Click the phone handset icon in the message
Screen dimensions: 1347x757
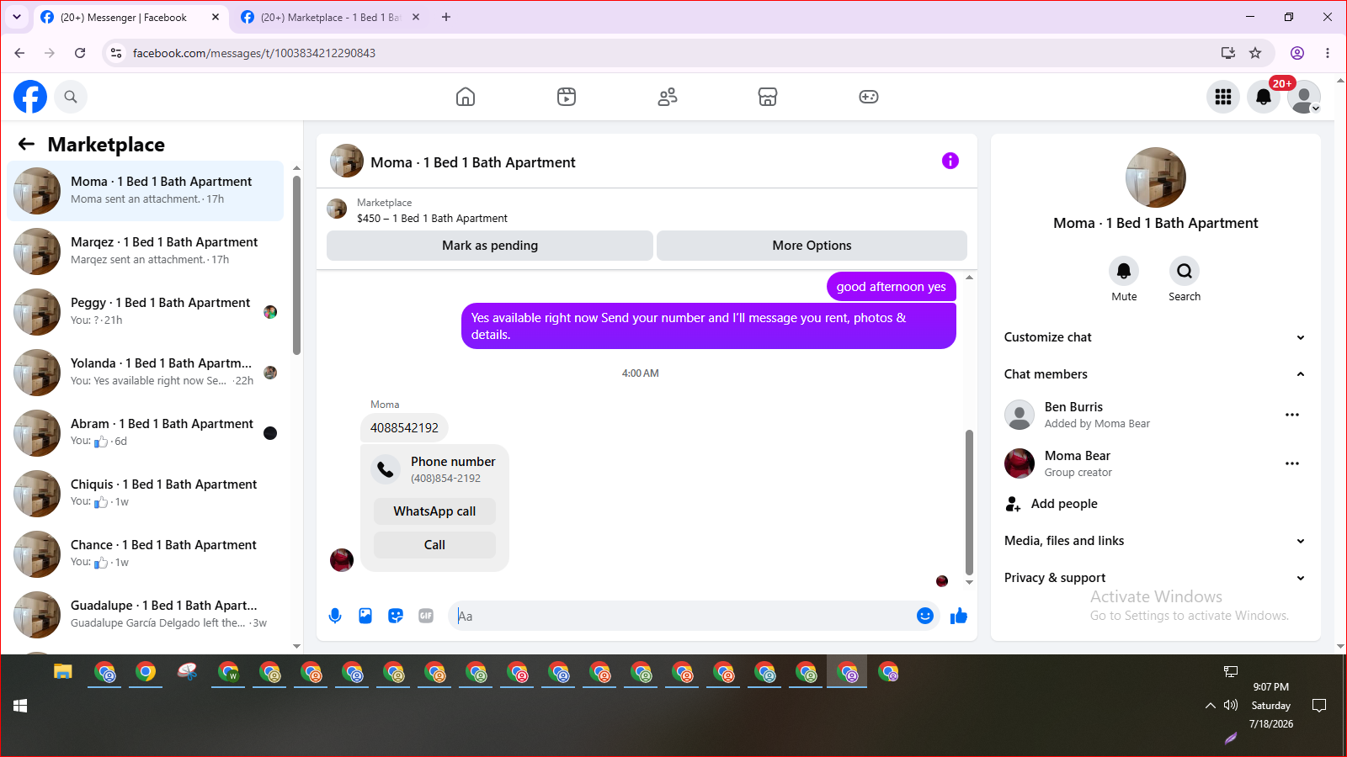[x=386, y=469]
